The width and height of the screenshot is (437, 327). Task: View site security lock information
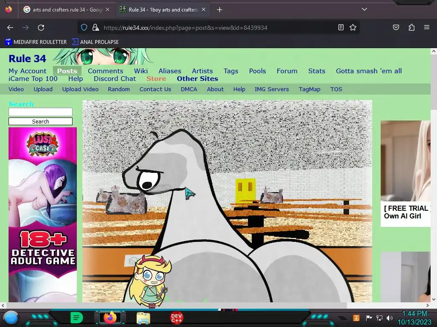click(x=96, y=27)
